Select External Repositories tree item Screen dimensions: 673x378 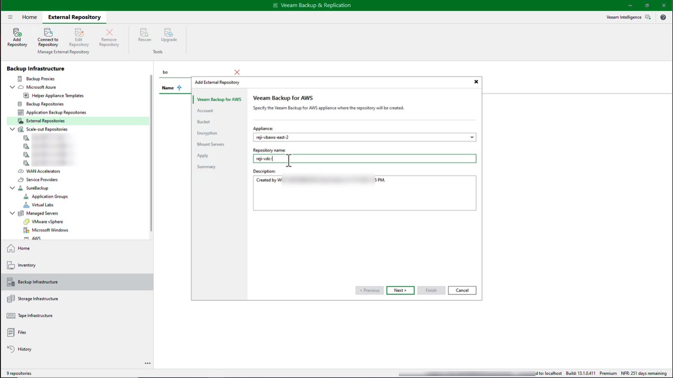coord(78,121)
